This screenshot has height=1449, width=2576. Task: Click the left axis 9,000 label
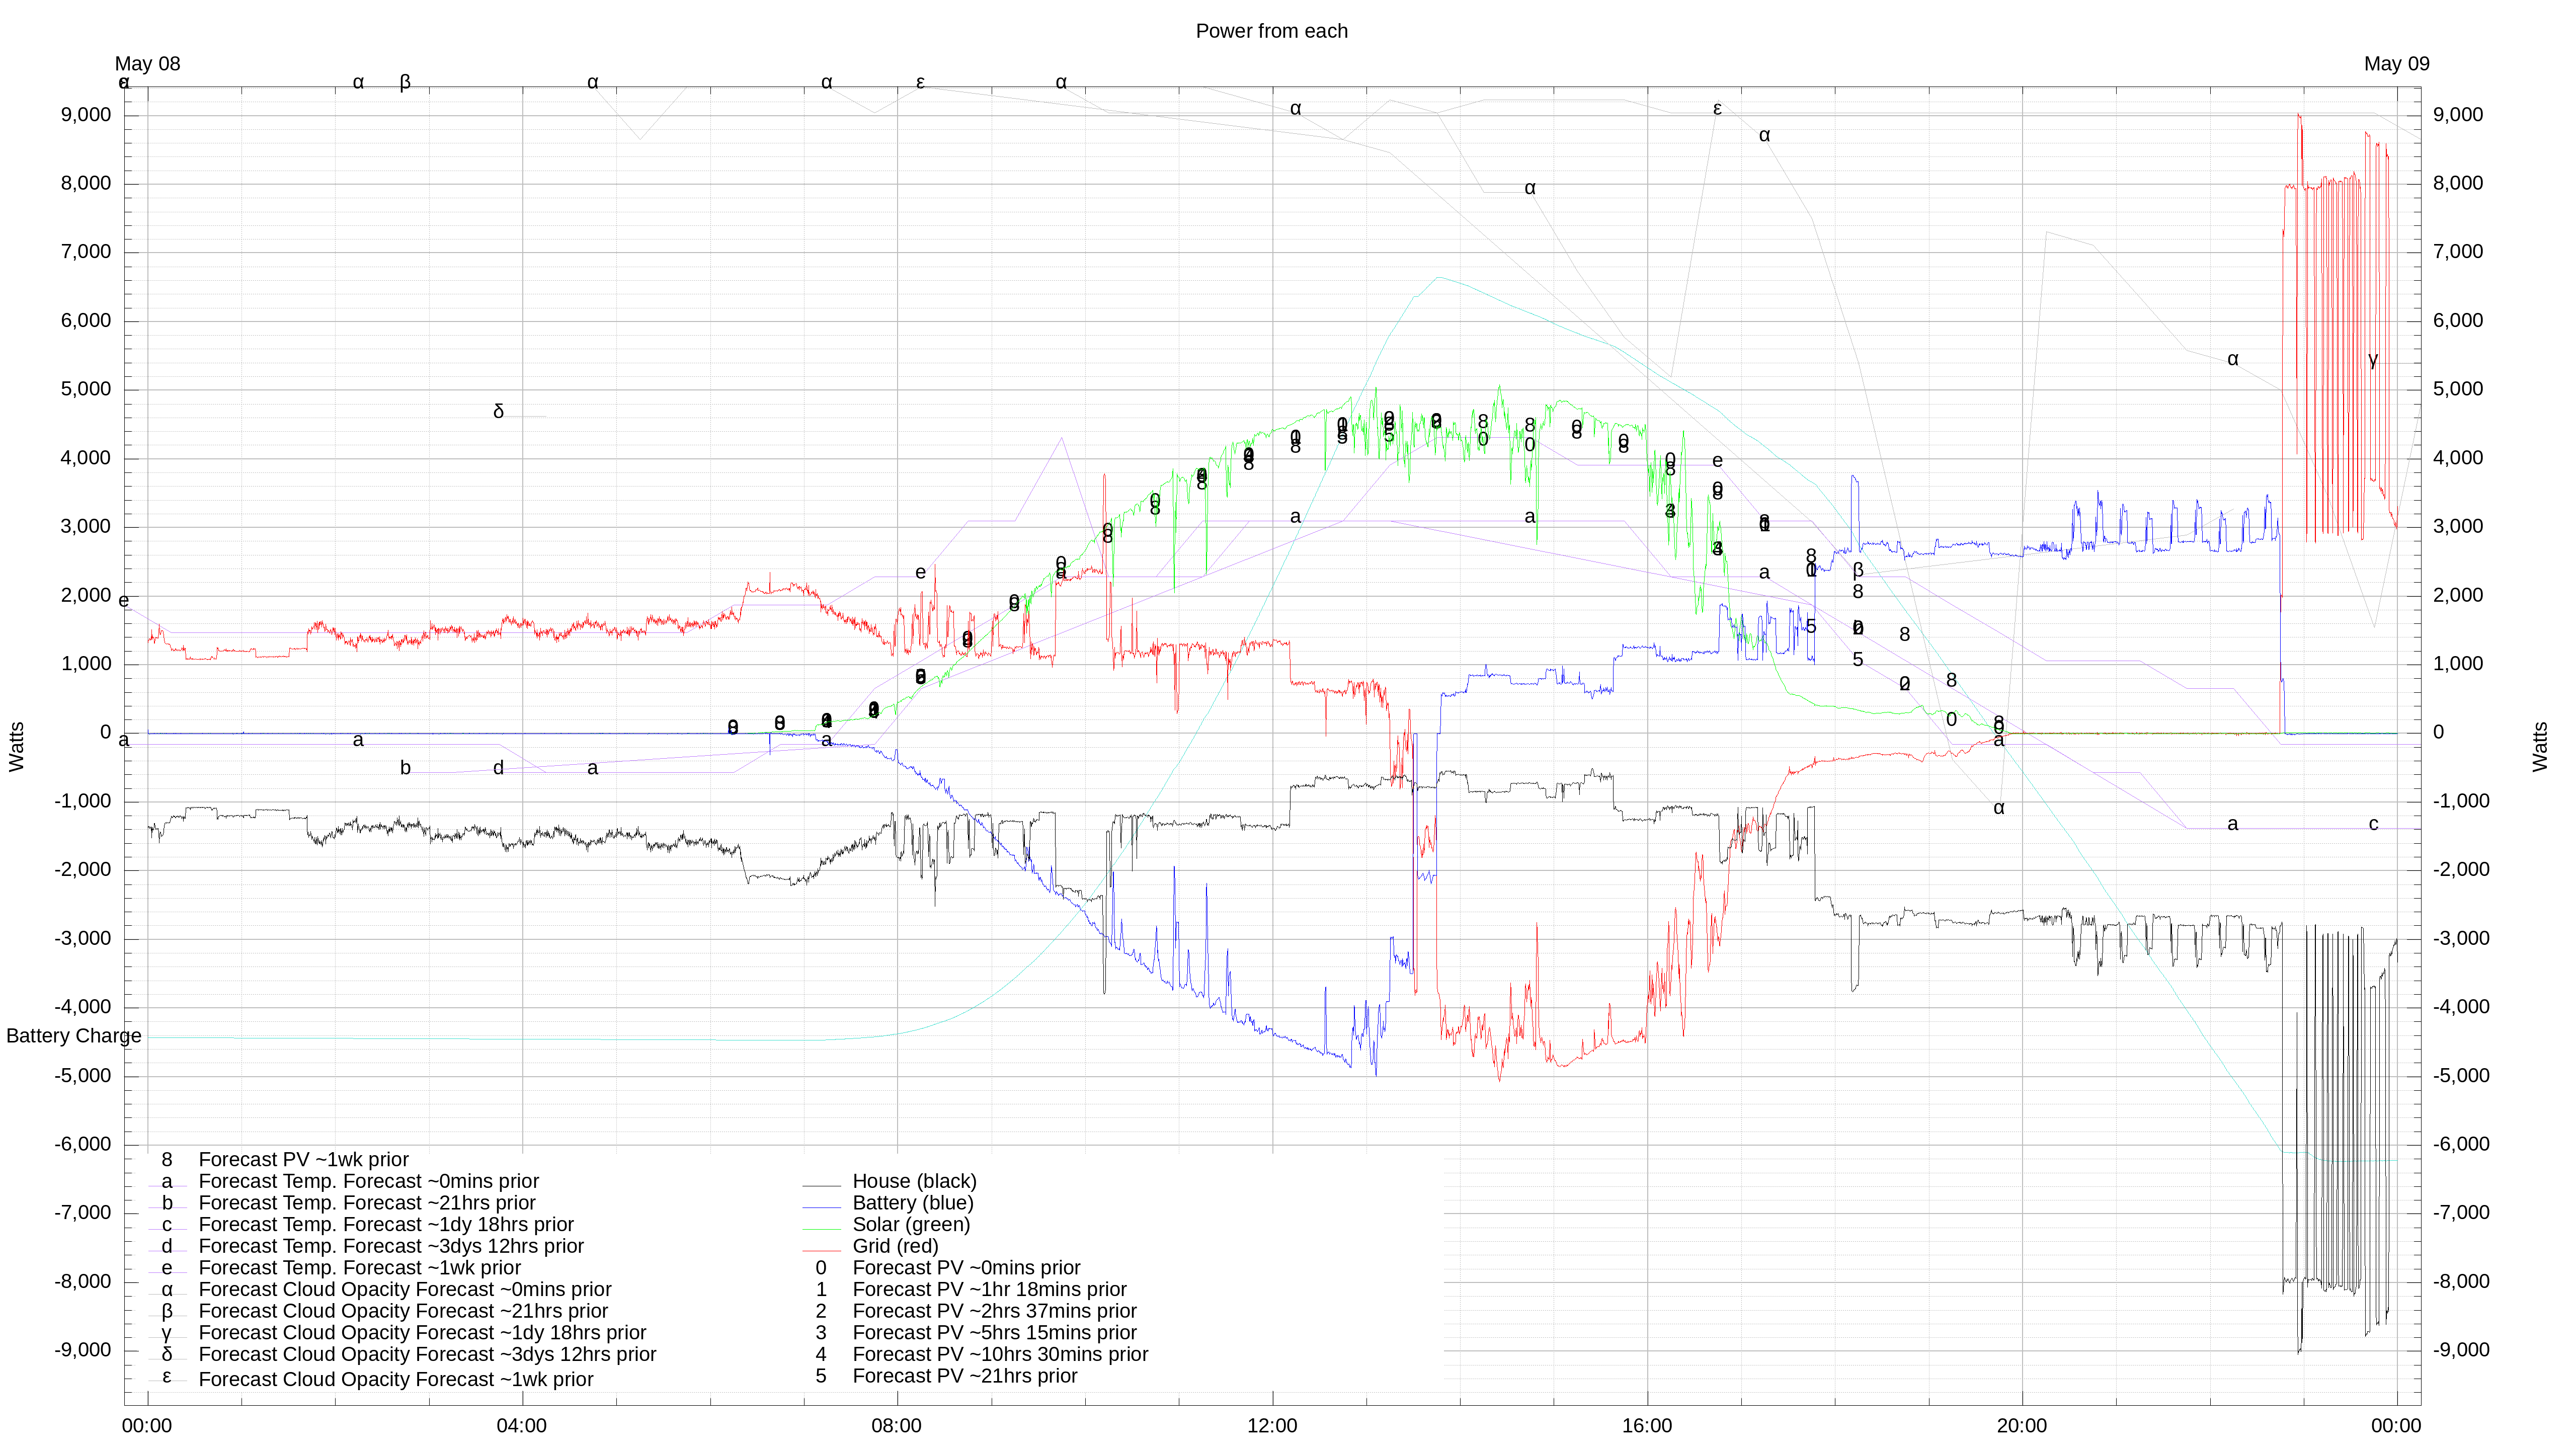click(86, 115)
